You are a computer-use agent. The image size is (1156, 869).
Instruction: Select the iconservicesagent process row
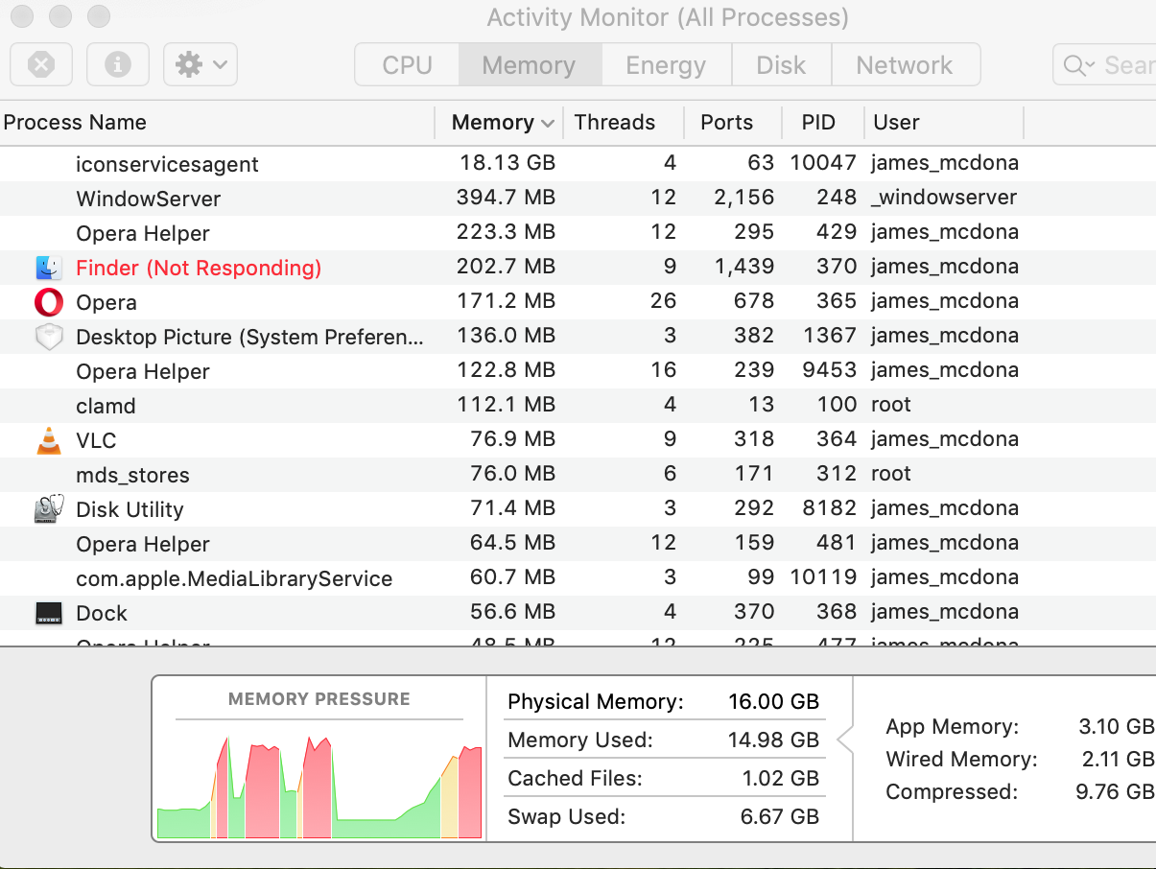[x=578, y=164]
